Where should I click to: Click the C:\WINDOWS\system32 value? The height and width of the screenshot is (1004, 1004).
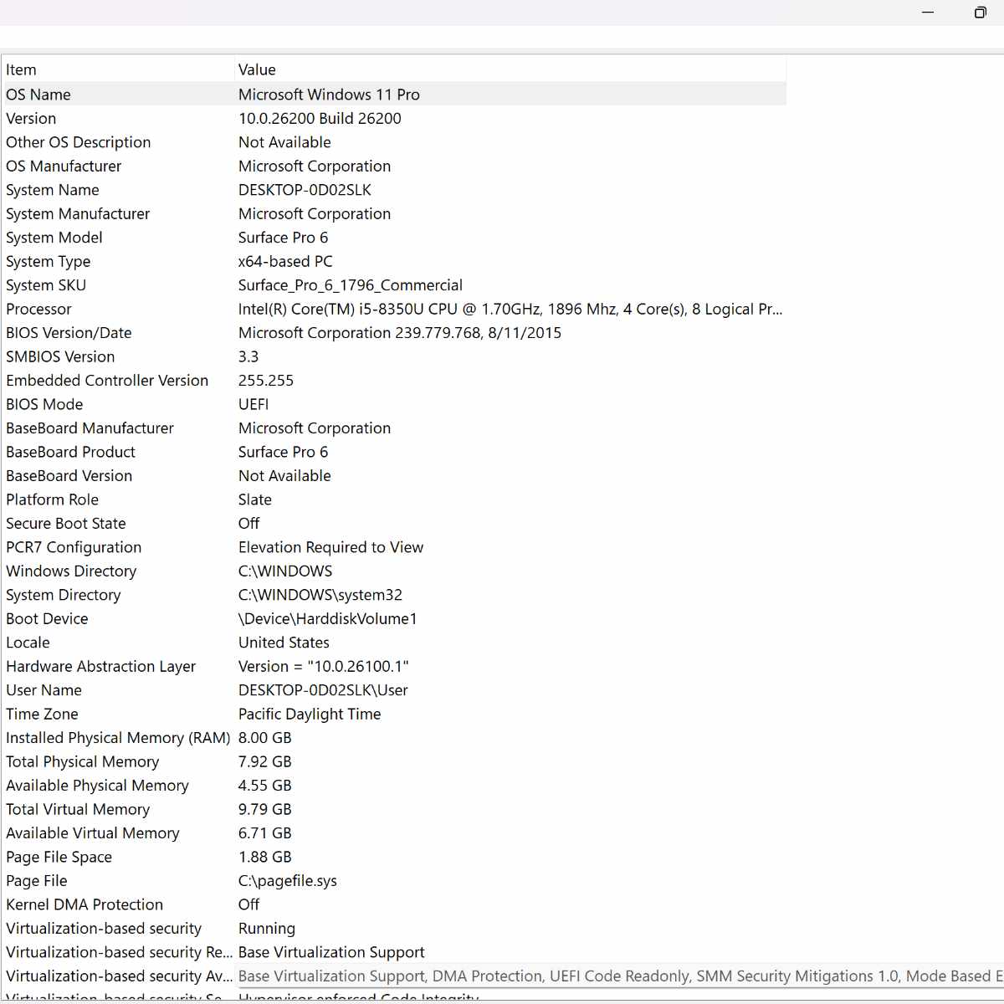pos(320,596)
